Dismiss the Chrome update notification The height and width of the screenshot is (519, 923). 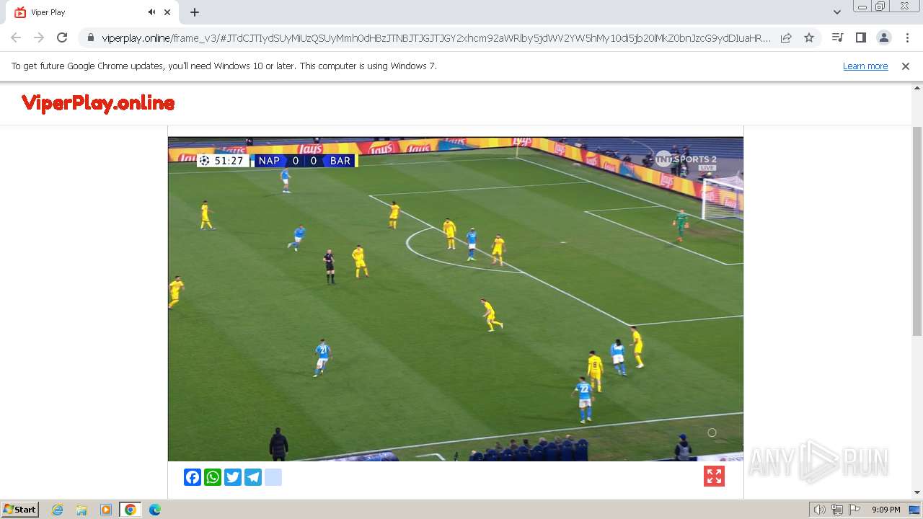pos(906,66)
